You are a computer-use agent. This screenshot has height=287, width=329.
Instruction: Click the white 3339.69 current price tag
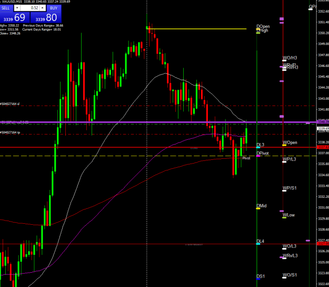coord(323,128)
